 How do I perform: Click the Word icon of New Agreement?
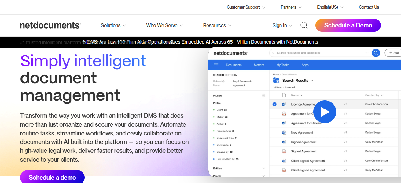(284, 133)
